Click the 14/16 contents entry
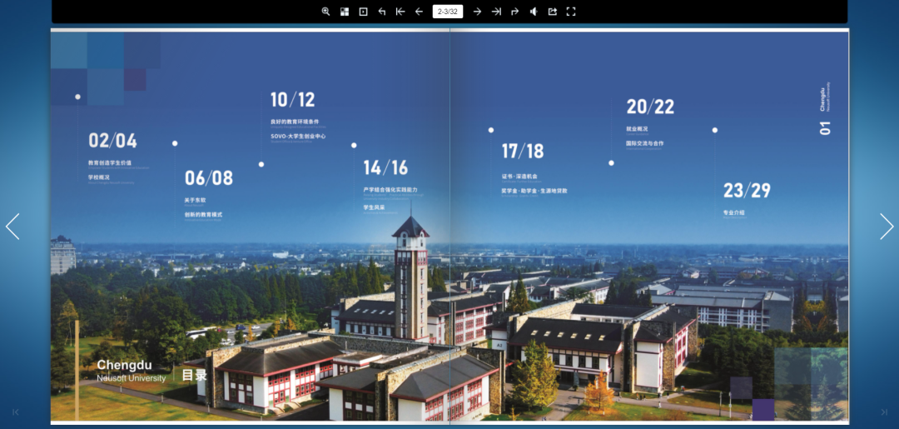The image size is (899, 429). (386, 167)
